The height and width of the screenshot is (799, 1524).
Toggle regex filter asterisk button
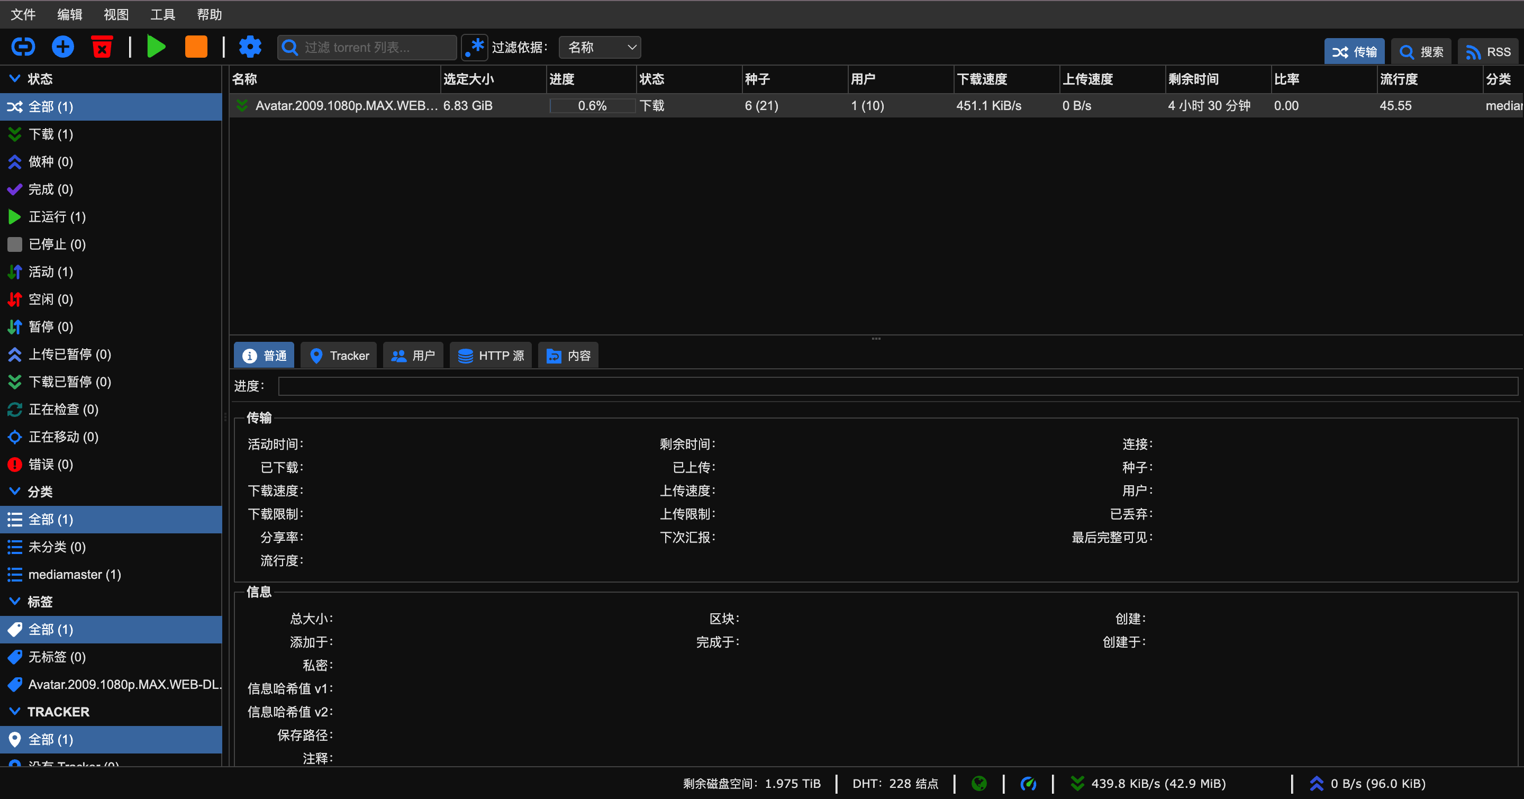475,47
